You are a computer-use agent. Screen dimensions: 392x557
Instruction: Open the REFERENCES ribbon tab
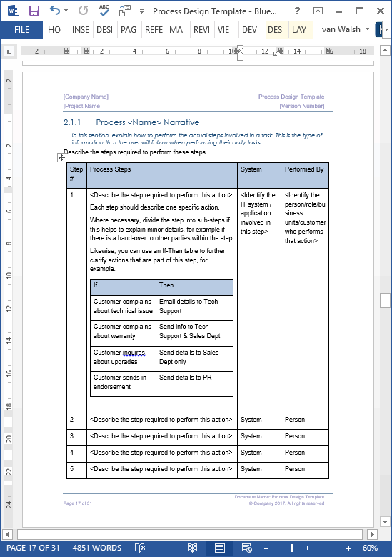point(154,30)
